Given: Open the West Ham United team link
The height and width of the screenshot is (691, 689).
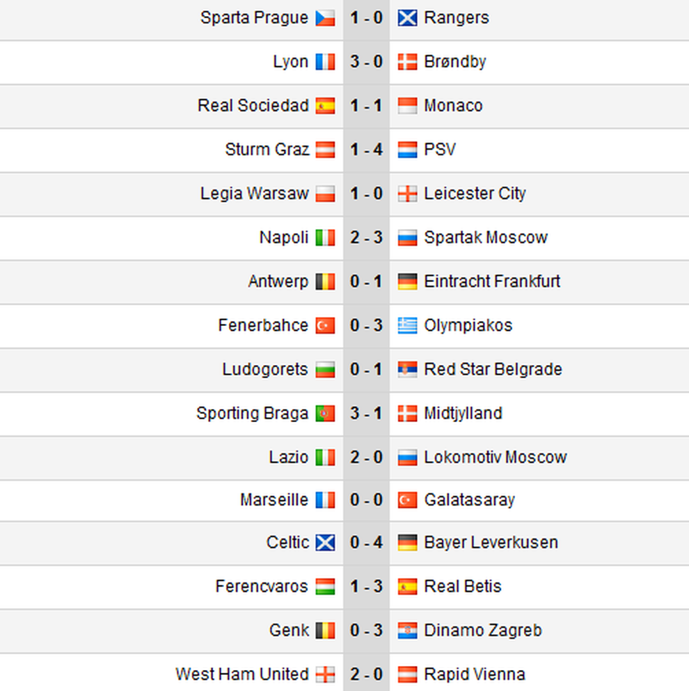Looking at the screenshot, I should 242,674.
